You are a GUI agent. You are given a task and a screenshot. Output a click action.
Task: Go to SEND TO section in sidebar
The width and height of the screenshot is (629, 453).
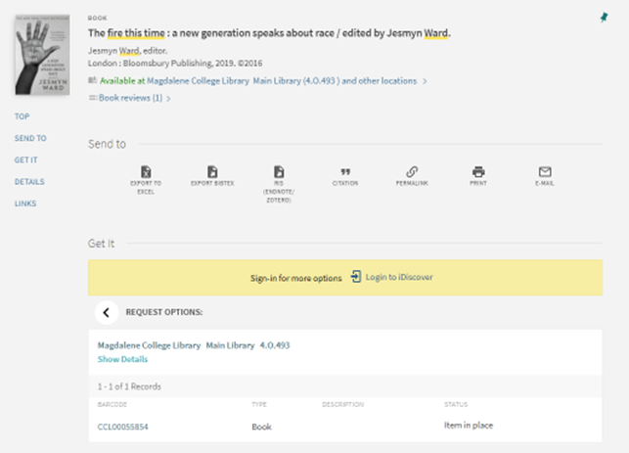[30, 138]
